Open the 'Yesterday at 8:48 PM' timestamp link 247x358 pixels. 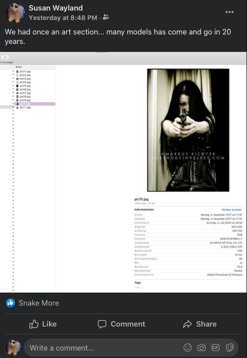63,17
